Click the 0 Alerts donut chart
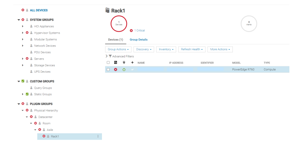Viewport: 301px width, 147px height. pos(249,24)
